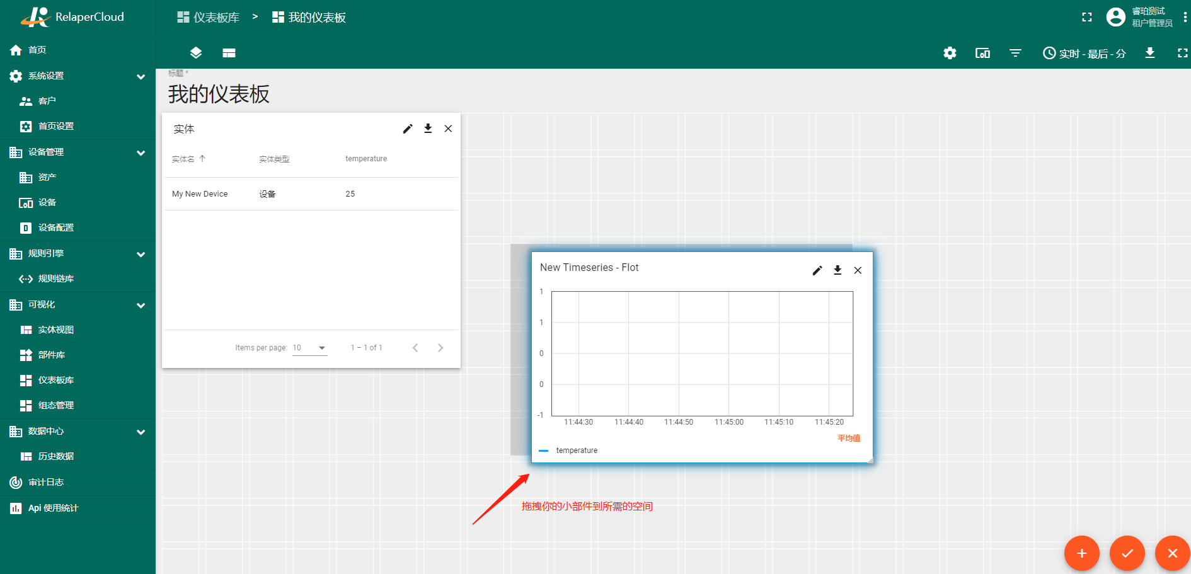Go to 首页 in sidebar
1191x574 pixels.
tap(78, 50)
